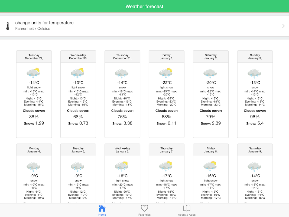This screenshot has height=217, width=289.
Task: Click the 79% clouds cover value
Action: [x=211, y=117]
